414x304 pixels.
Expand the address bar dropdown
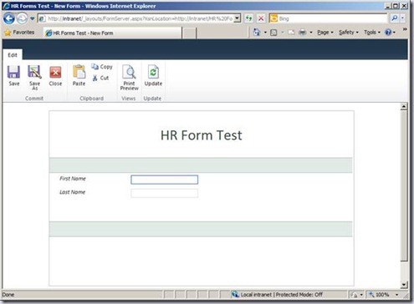(x=237, y=18)
